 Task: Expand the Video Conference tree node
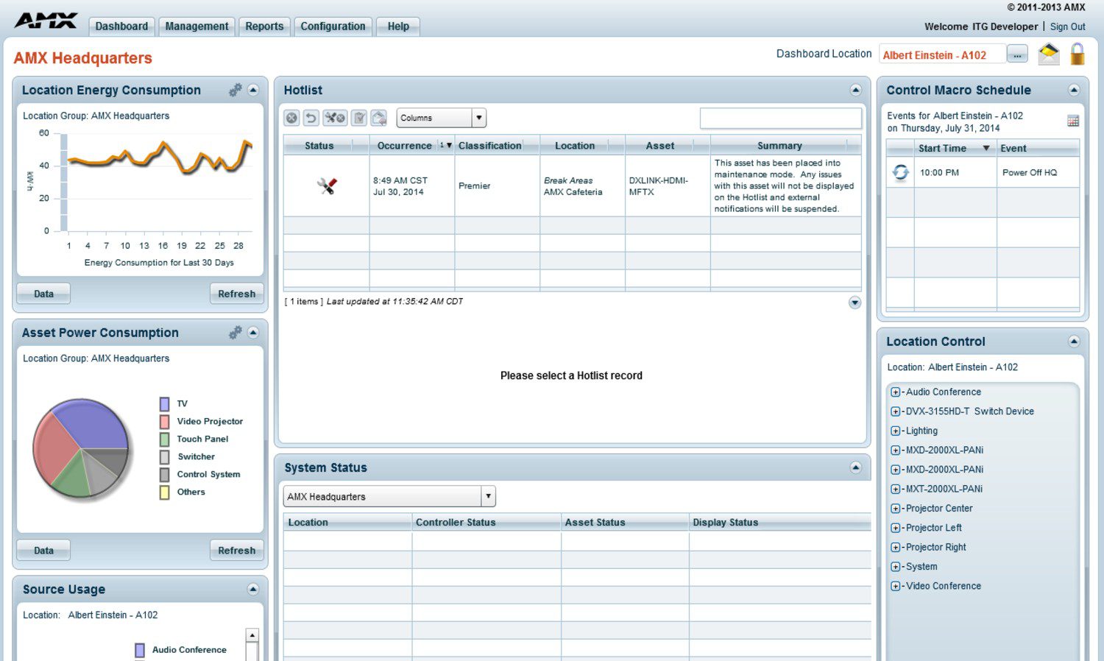[895, 587]
